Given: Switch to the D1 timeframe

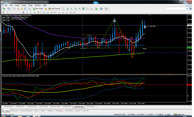Looking at the screenshot, I should [x=66, y=12].
